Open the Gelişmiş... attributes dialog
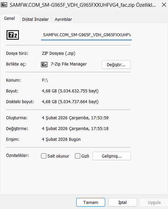168x209 pixels. [112, 156]
